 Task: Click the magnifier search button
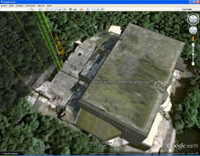click(32, 9)
